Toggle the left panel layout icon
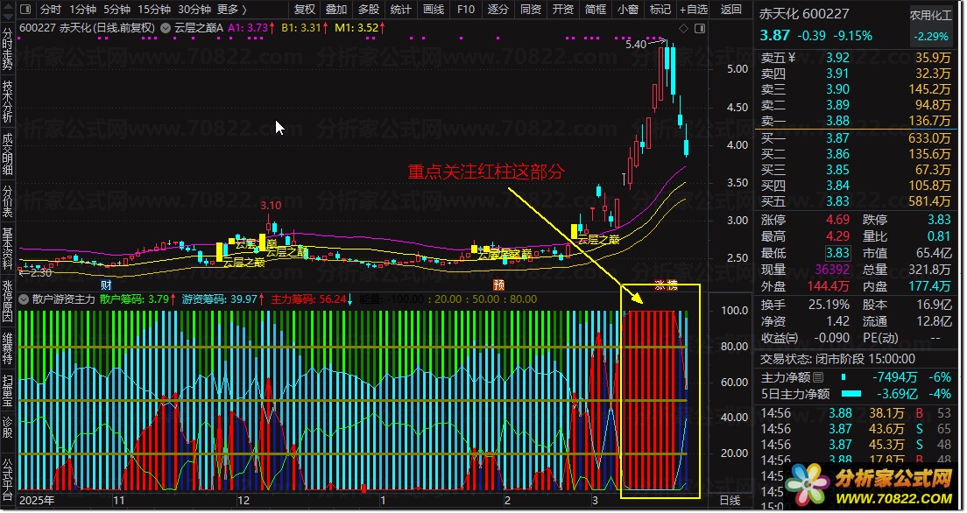Screen dimensions: 967x513 coord(25,10)
